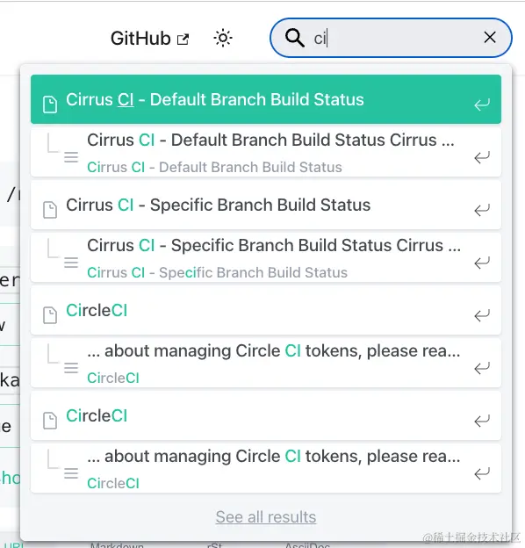
Task: Open the first CircleCI page result
Action: tap(266, 311)
